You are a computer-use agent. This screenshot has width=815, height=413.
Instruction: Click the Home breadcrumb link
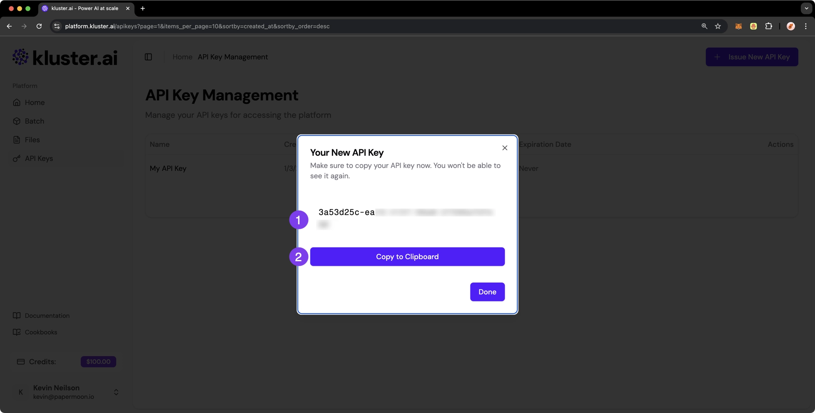tap(182, 57)
